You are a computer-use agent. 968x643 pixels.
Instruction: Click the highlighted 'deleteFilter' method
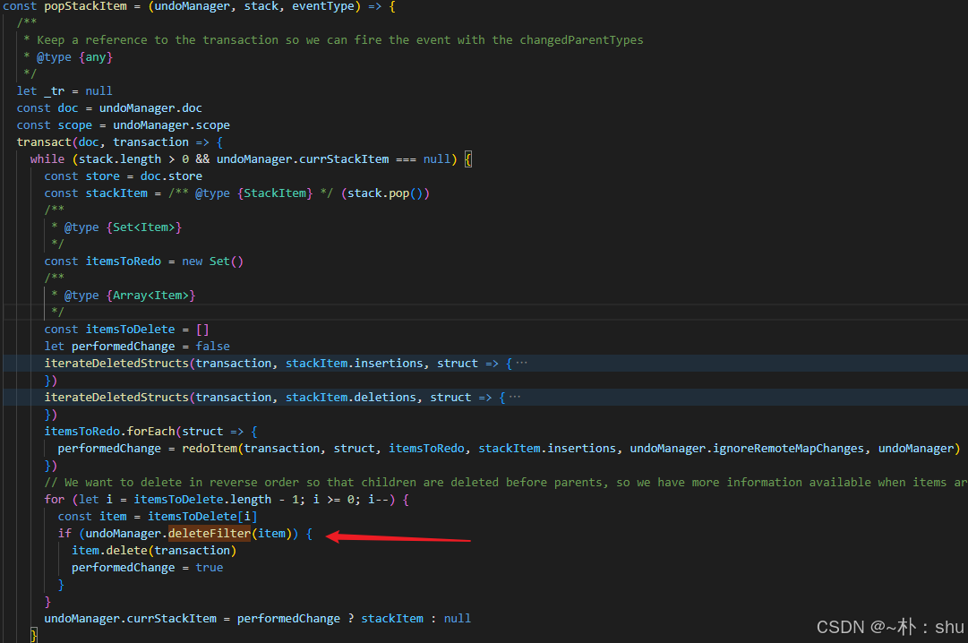pyautogui.click(x=210, y=533)
